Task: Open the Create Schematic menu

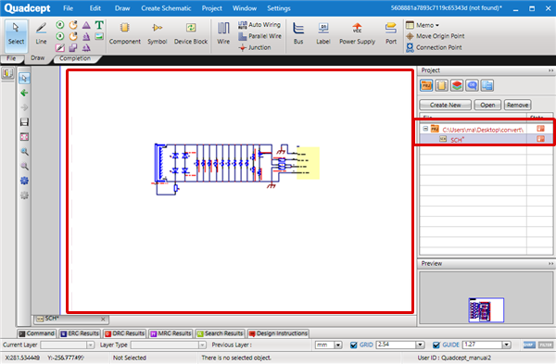Action: (x=166, y=8)
